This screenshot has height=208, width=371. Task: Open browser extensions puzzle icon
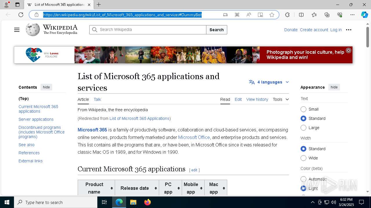pyautogui.click(x=287, y=15)
